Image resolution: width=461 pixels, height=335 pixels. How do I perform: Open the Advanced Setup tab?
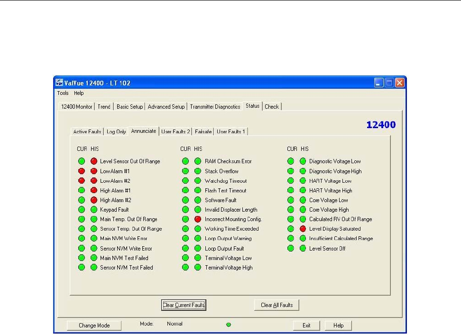[166, 106]
